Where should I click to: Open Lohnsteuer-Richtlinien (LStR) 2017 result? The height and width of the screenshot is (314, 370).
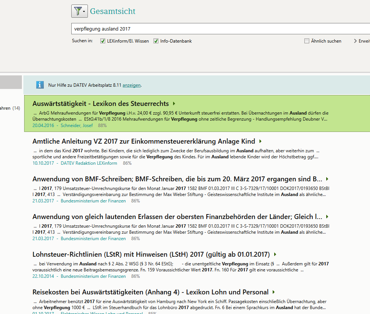[151, 254]
